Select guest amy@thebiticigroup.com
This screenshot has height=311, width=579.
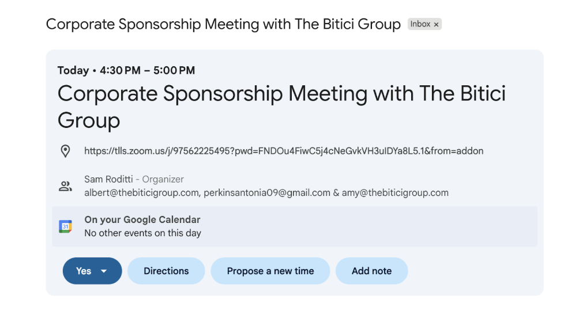click(x=395, y=193)
